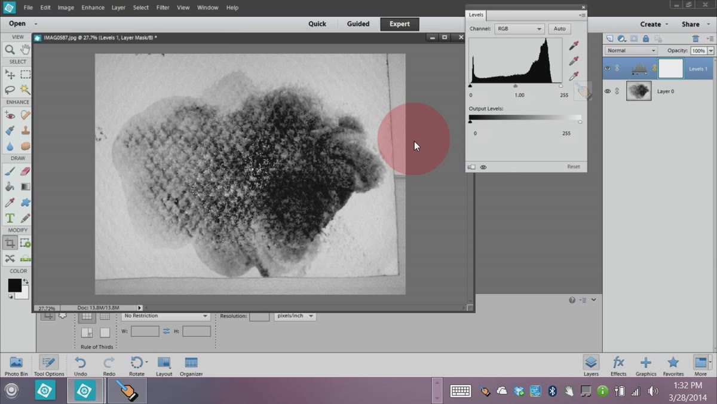Select the Clone Stamp tool

[25, 130]
